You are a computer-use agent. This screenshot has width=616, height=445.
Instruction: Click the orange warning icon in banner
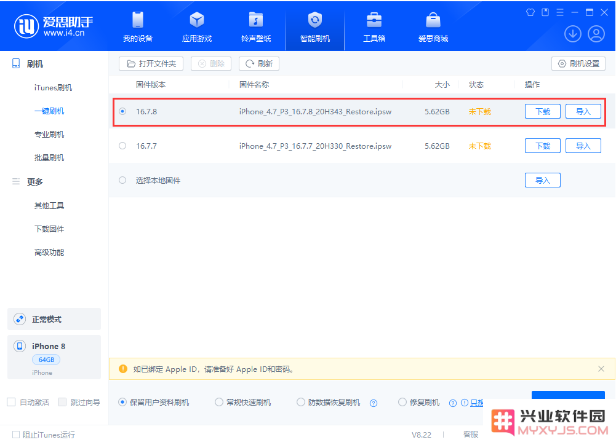[123, 369]
